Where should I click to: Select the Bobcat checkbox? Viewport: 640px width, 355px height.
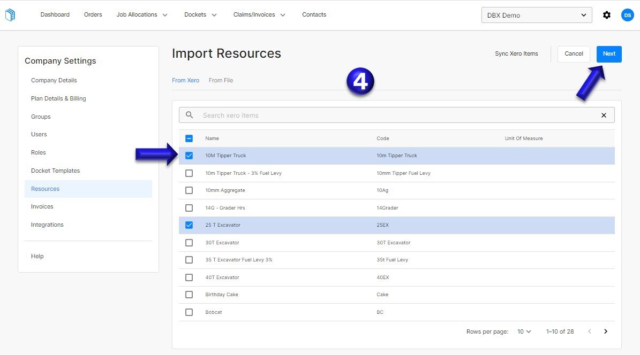pyautogui.click(x=189, y=312)
